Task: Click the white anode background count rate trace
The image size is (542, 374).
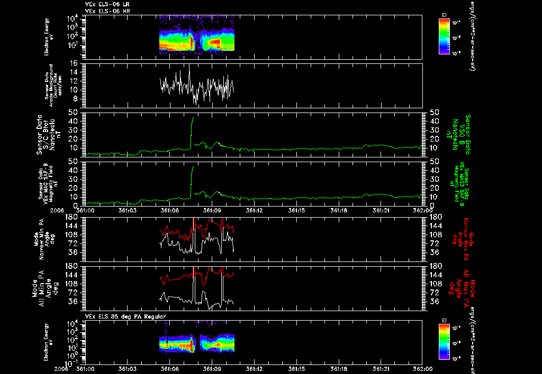Action: (197, 86)
